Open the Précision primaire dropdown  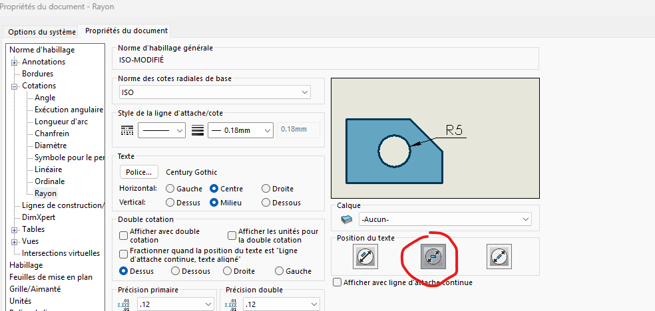[176, 304]
